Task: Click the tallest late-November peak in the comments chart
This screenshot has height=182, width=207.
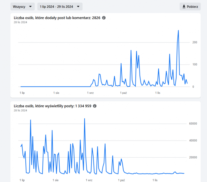Action: point(178,31)
